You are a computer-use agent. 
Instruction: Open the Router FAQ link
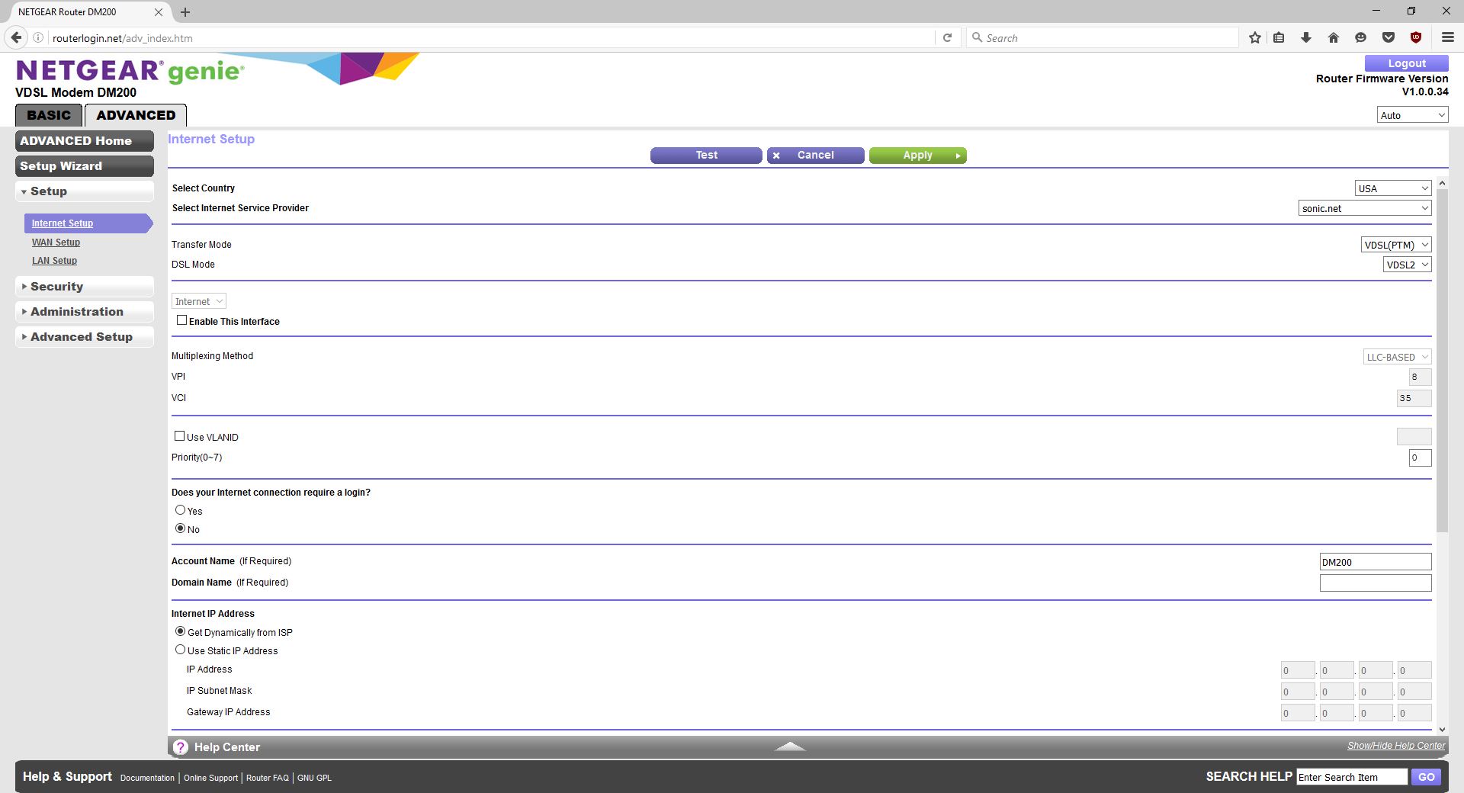[268, 778]
